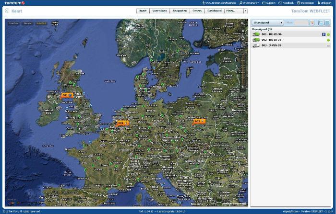The height and width of the screenshot is (214, 336).
Task: Switch map to the middle map style
Action: (x=27, y=23)
